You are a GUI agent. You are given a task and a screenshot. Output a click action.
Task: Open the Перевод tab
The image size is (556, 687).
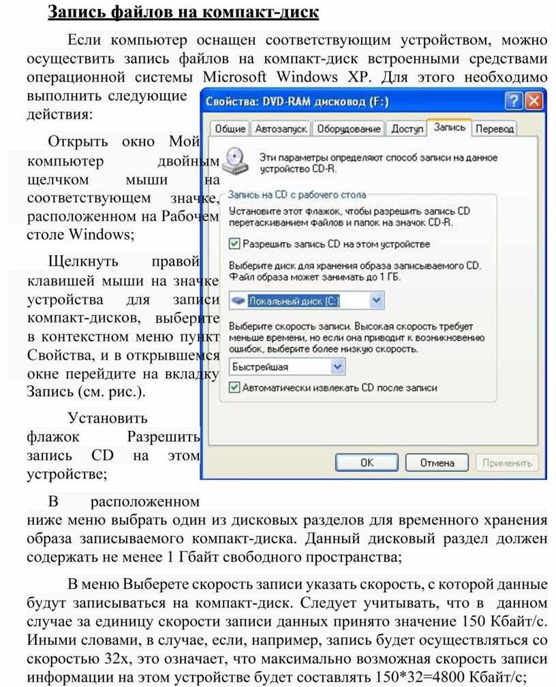pos(495,129)
